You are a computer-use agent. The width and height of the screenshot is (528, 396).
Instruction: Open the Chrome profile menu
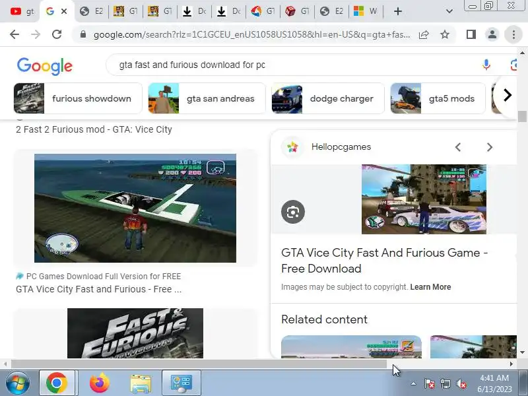click(x=492, y=34)
